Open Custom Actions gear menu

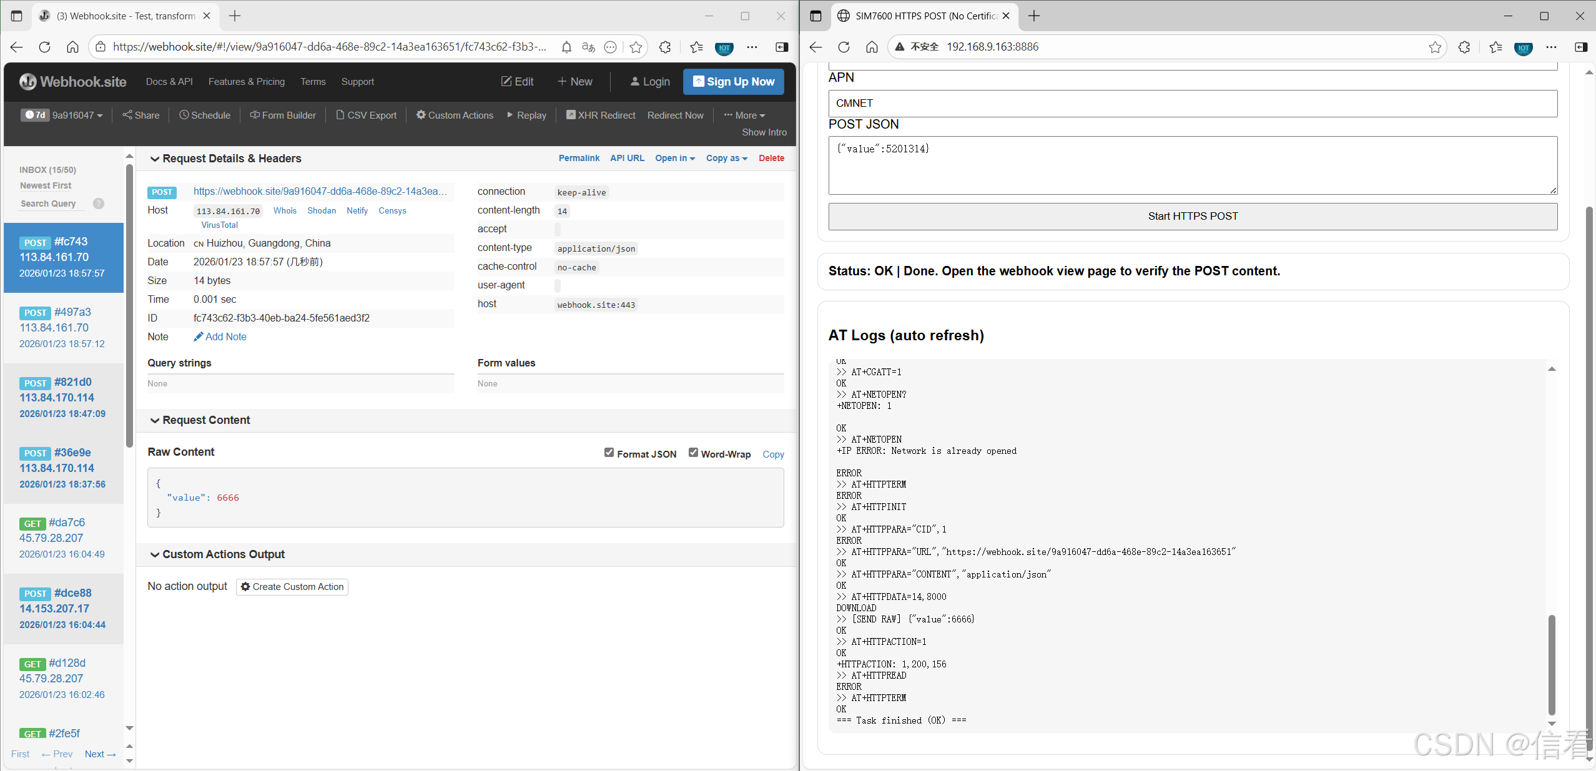pyautogui.click(x=455, y=115)
